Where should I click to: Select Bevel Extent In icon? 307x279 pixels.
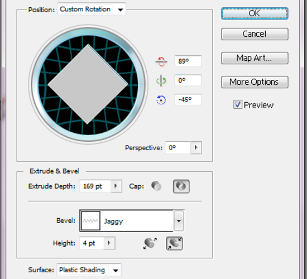coord(175,243)
